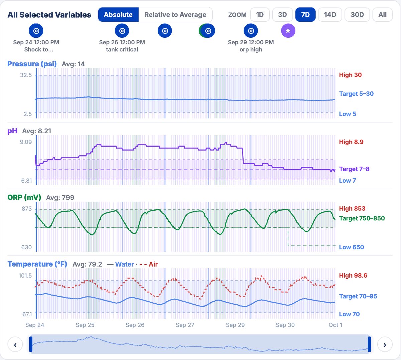This screenshot has width=401, height=360.
Task: Click the ORP (mV) chart title
Action: [x=24, y=197]
